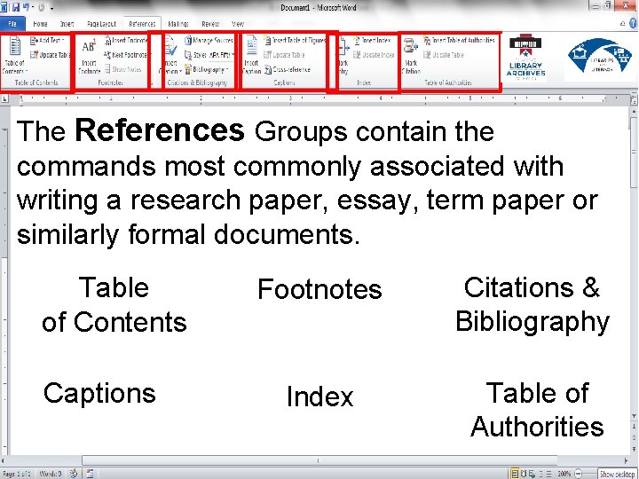Select the References tab
The width and height of the screenshot is (639, 479).
pos(142,24)
